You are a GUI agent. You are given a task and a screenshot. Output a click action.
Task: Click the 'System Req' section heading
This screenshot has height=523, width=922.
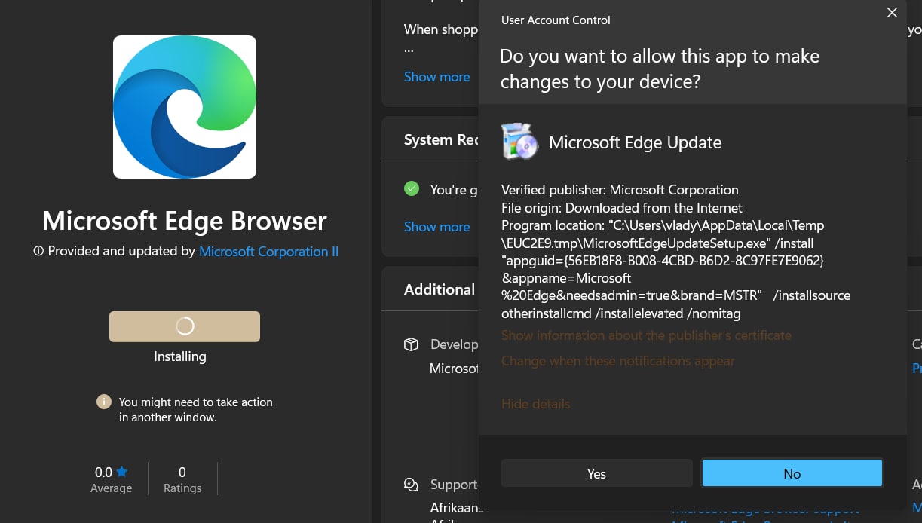[441, 140]
